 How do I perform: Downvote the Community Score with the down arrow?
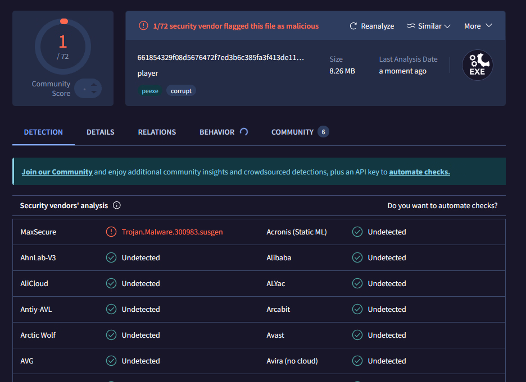[x=94, y=93]
